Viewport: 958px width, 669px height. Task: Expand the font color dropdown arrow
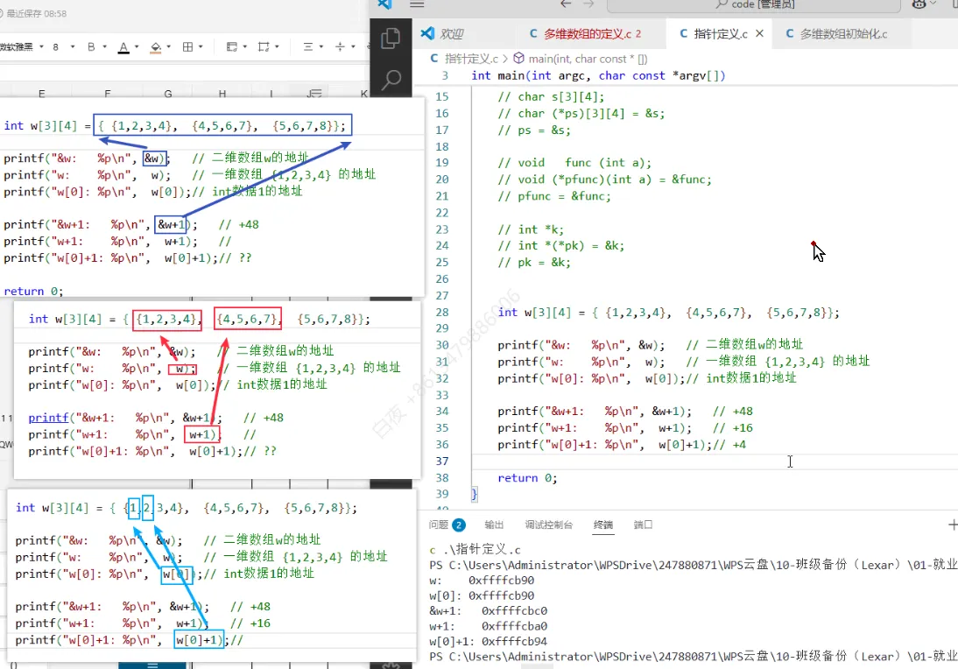(136, 47)
